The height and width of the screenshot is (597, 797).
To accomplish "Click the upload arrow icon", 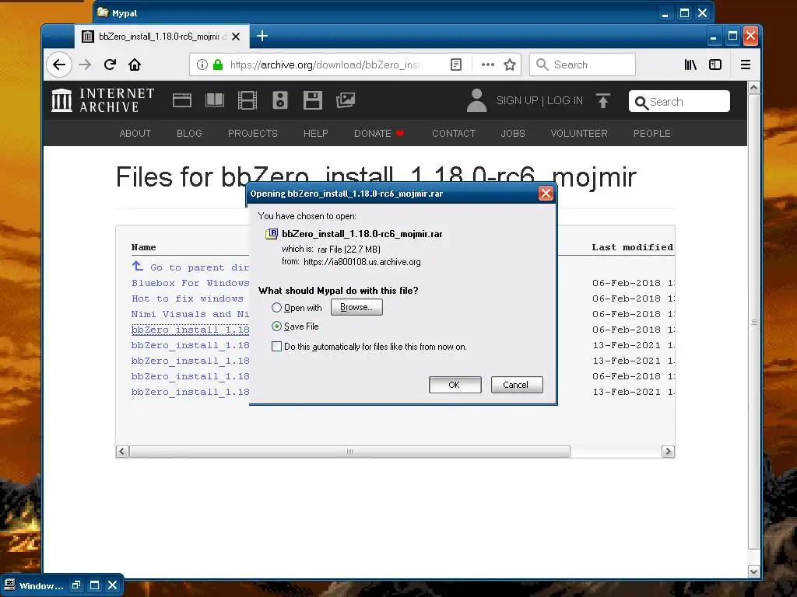I will tap(603, 100).
